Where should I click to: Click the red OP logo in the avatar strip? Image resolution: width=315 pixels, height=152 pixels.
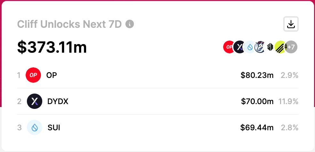(x=229, y=47)
